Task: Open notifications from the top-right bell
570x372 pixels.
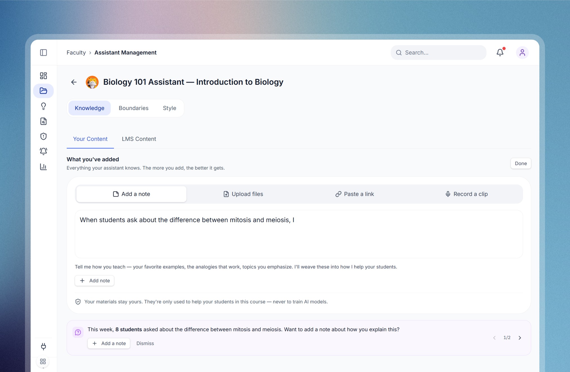Action: [x=500, y=52]
